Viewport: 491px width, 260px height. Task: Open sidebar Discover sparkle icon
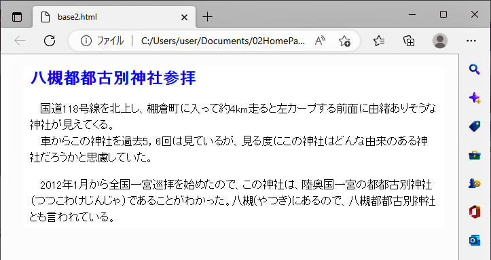click(475, 98)
